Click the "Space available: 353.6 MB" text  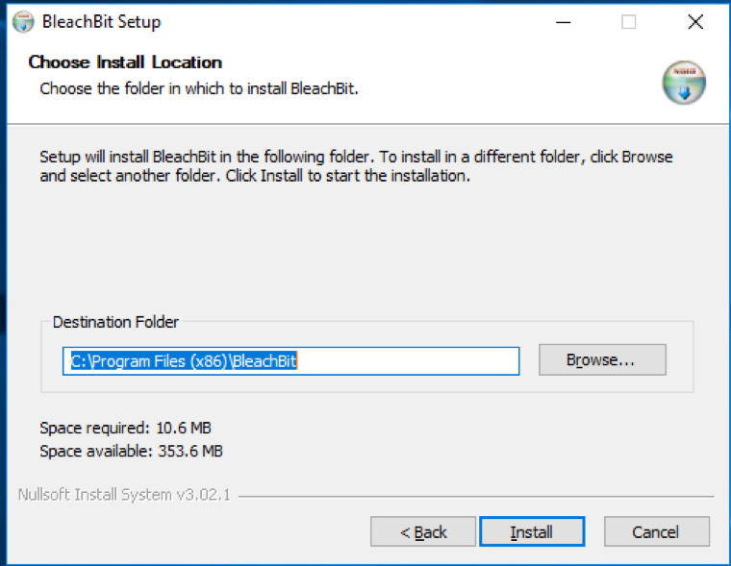pyautogui.click(x=131, y=450)
